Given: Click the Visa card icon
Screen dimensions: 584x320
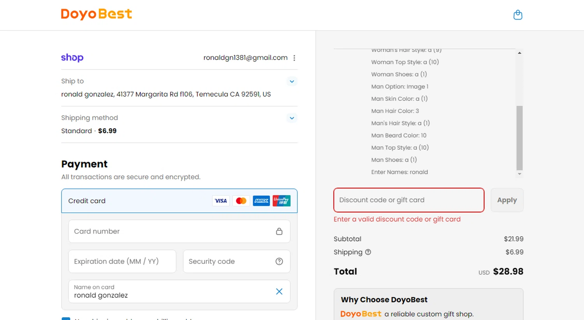Looking at the screenshot, I should [221, 201].
